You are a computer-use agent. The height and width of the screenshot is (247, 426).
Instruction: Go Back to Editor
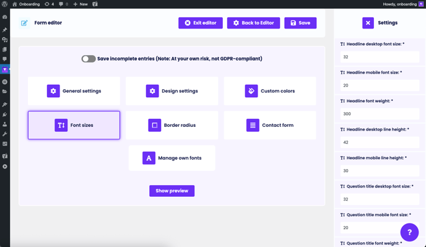point(253,23)
